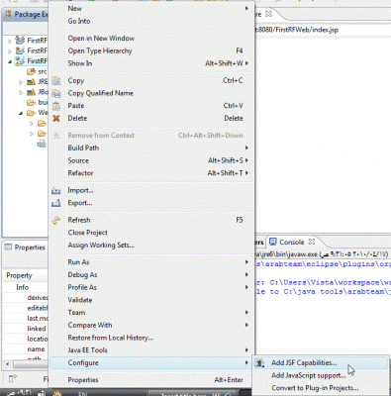Select Restore from Local History...

coord(151,338)
